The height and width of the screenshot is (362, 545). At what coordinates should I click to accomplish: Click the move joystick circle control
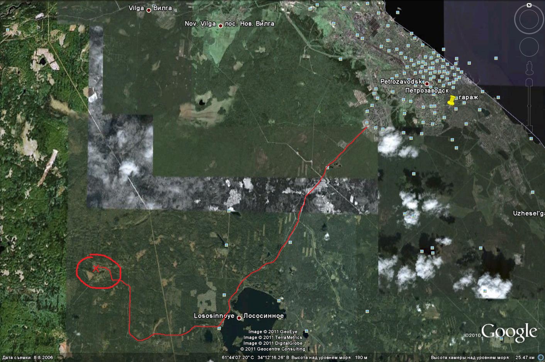[x=529, y=47]
